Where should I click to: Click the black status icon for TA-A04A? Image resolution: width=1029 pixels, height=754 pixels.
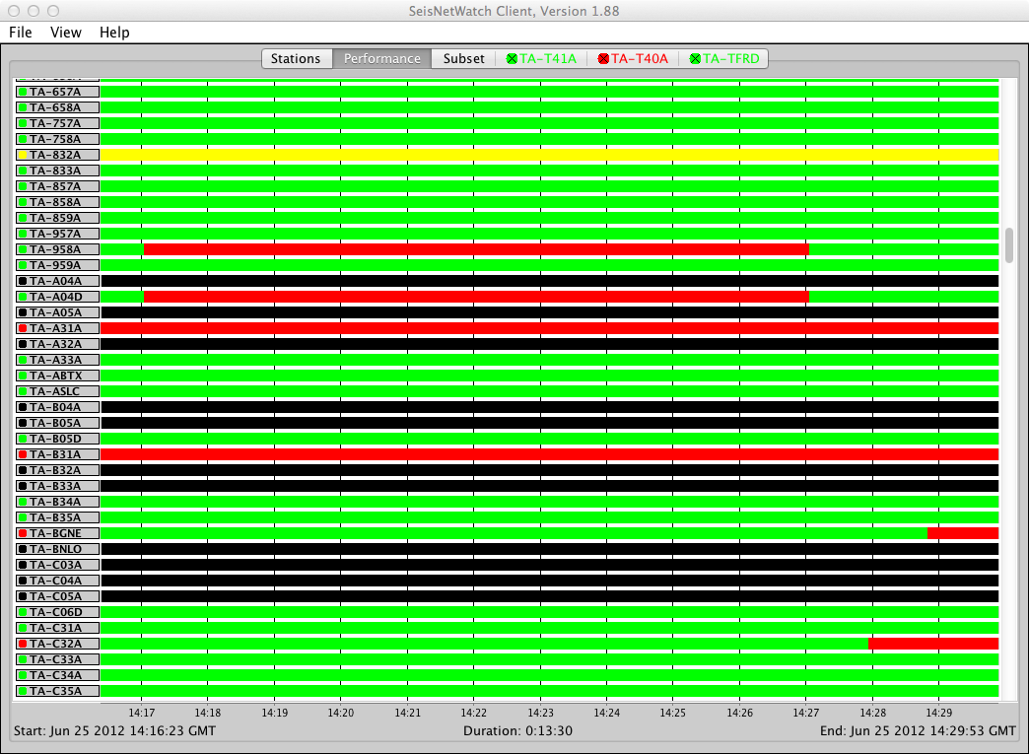(x=23, y=281)
